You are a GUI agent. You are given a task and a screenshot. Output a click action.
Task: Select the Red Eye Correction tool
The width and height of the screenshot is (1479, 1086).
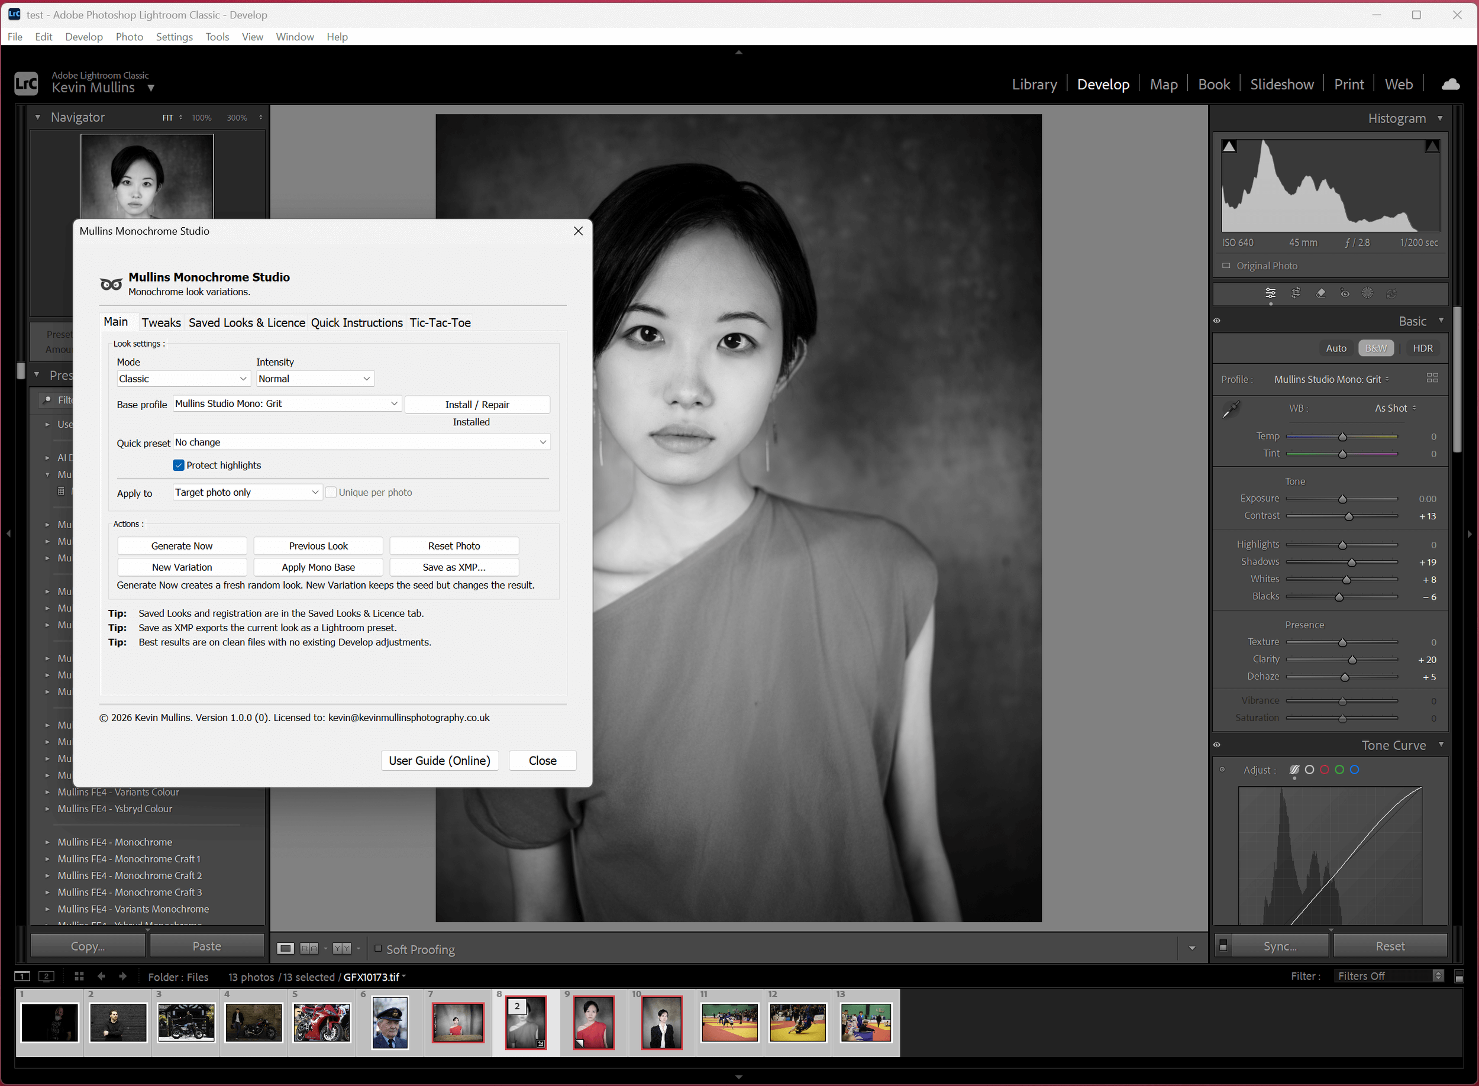click(x=1344, y=294)
